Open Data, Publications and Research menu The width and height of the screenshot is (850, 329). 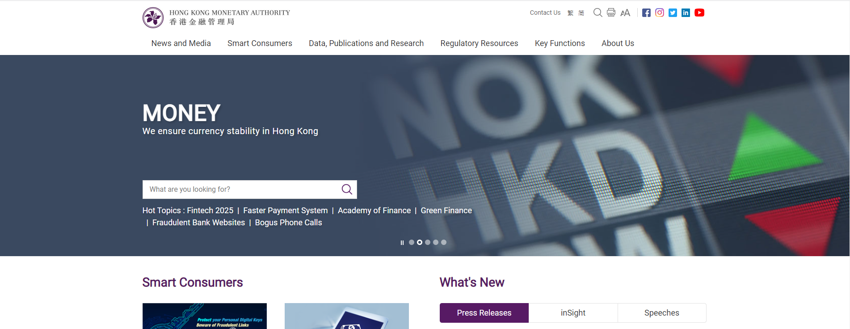(x=366, y=43)
